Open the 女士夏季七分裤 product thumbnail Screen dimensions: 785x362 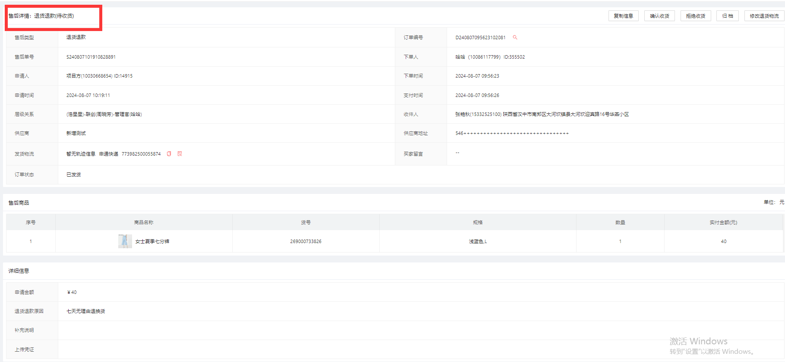pyautogui.click(x=125, y=241)
